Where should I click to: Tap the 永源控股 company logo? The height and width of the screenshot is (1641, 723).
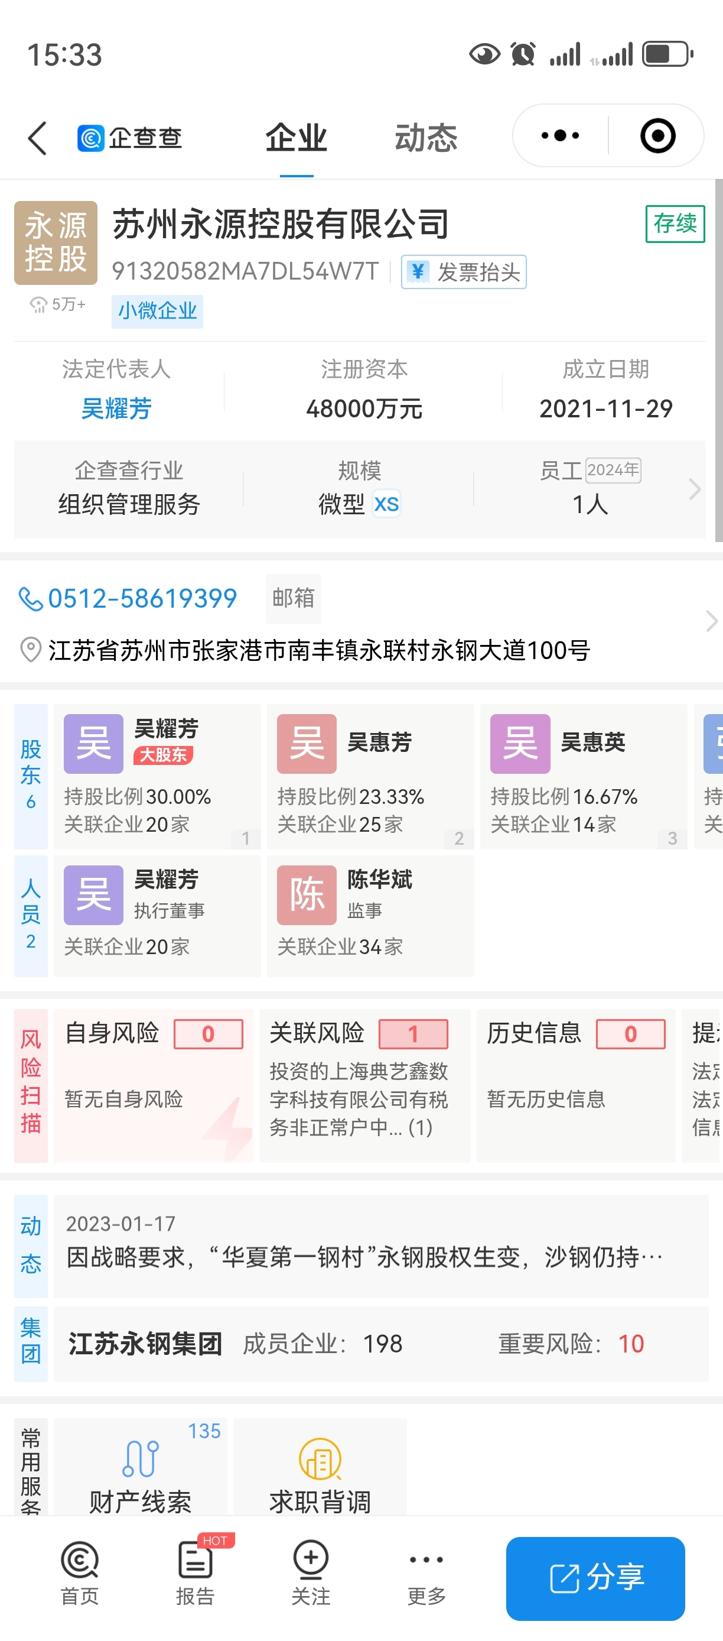coord(56,243)
